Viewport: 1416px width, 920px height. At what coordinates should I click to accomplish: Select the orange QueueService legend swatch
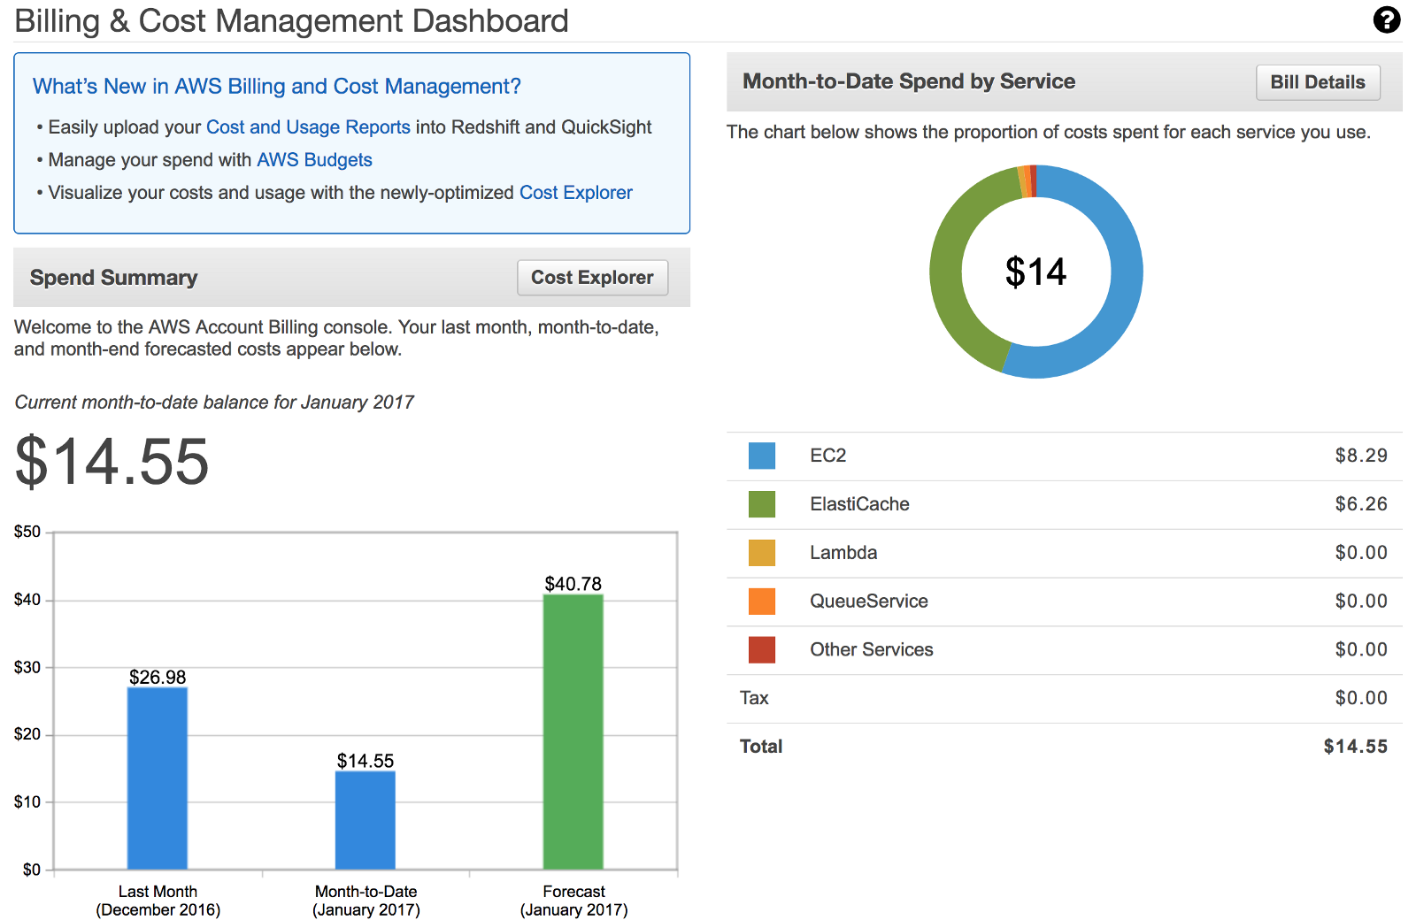761,602
